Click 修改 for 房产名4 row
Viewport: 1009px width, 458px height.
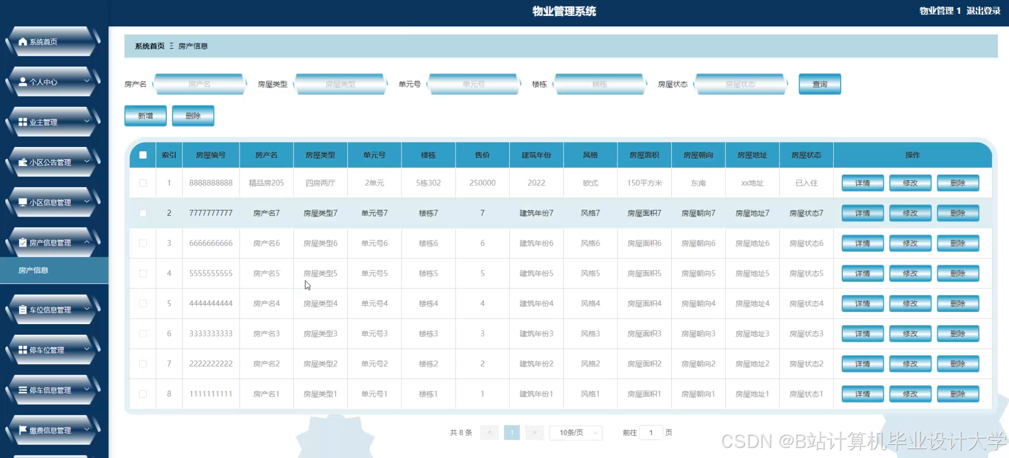coord(910,304)
